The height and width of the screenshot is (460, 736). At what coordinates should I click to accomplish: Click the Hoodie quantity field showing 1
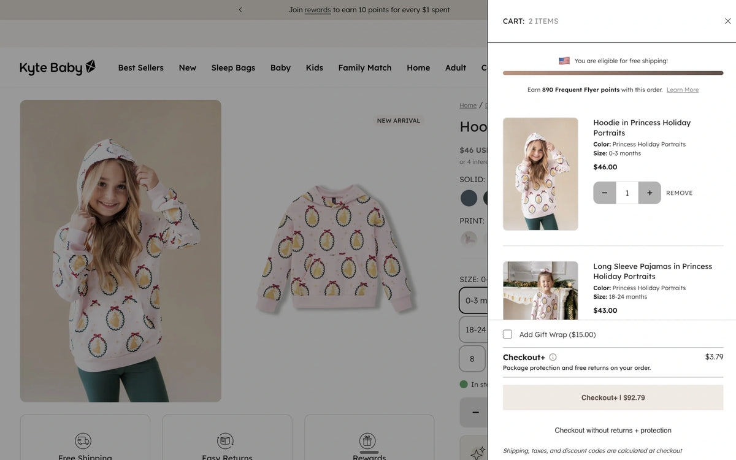(627, 193)
